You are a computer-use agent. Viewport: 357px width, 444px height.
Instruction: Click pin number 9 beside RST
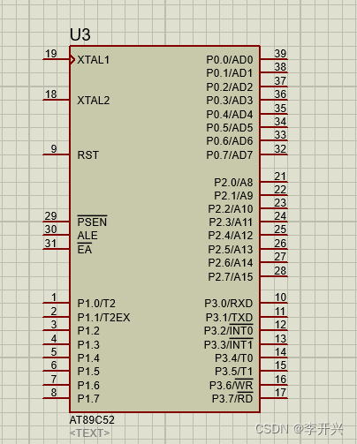[54, 148]
